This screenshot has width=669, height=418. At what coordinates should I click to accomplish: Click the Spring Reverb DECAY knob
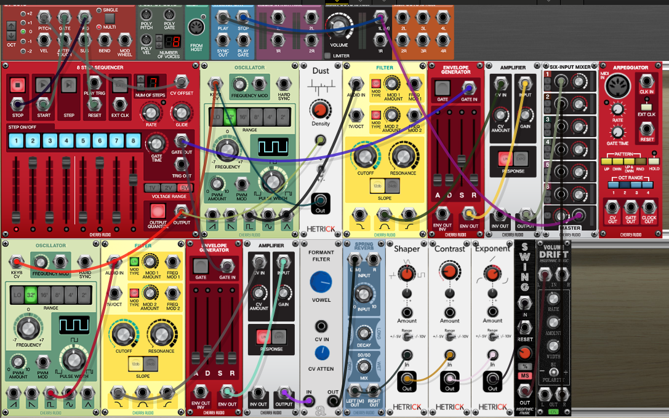(364, 333)
